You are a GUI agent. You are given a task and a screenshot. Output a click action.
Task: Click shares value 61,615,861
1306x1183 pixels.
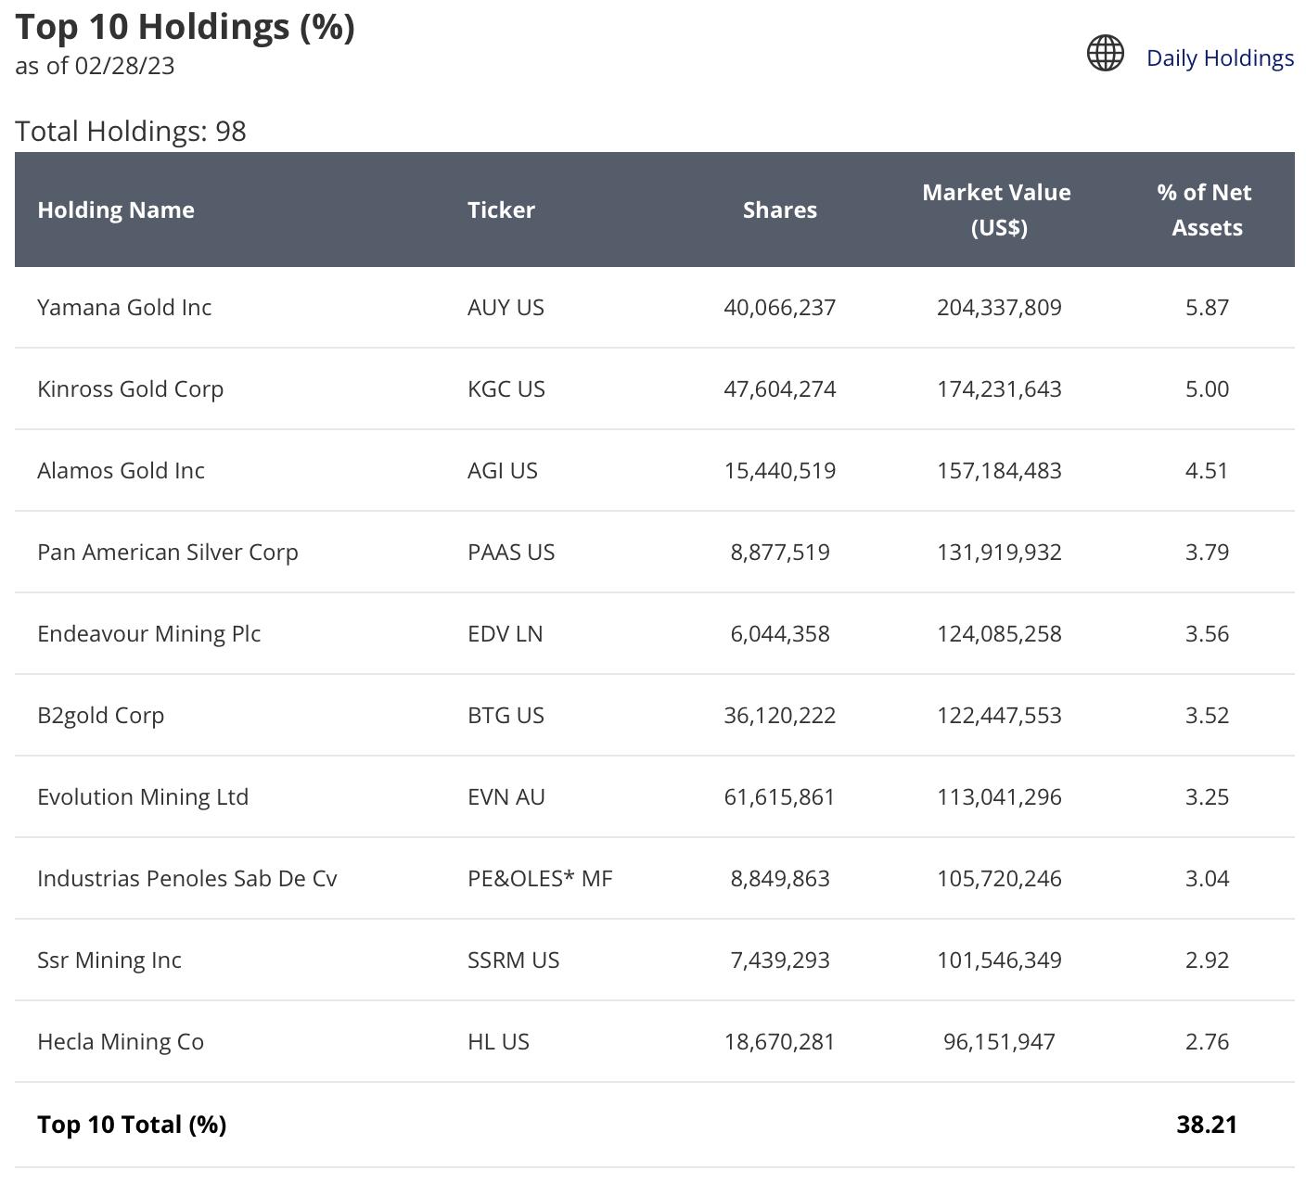pos(780,796)
